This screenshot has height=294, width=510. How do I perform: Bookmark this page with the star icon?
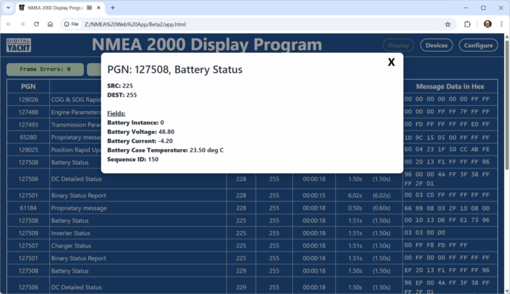tap(448, 24)
